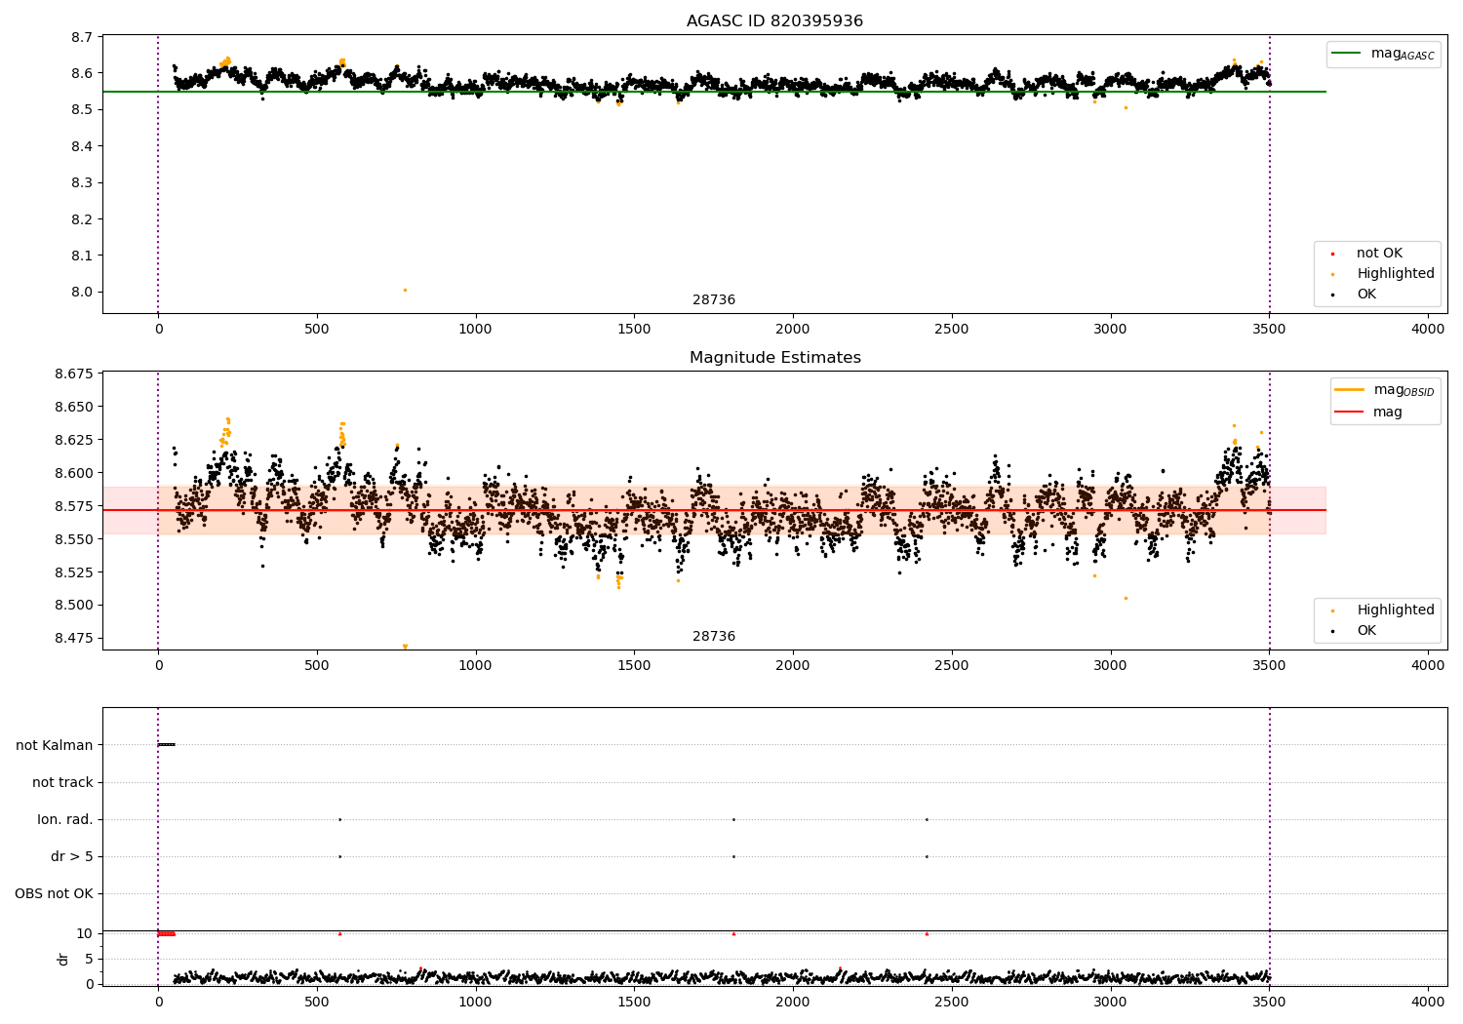Click the 'Magnitude Estimates' plot title
The width and height of the screenshot is (1463, 1024).
click(774, 358)
